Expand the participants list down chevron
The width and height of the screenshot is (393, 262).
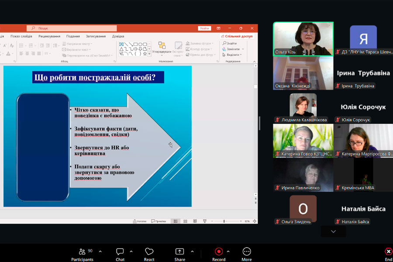pos(333,231)
